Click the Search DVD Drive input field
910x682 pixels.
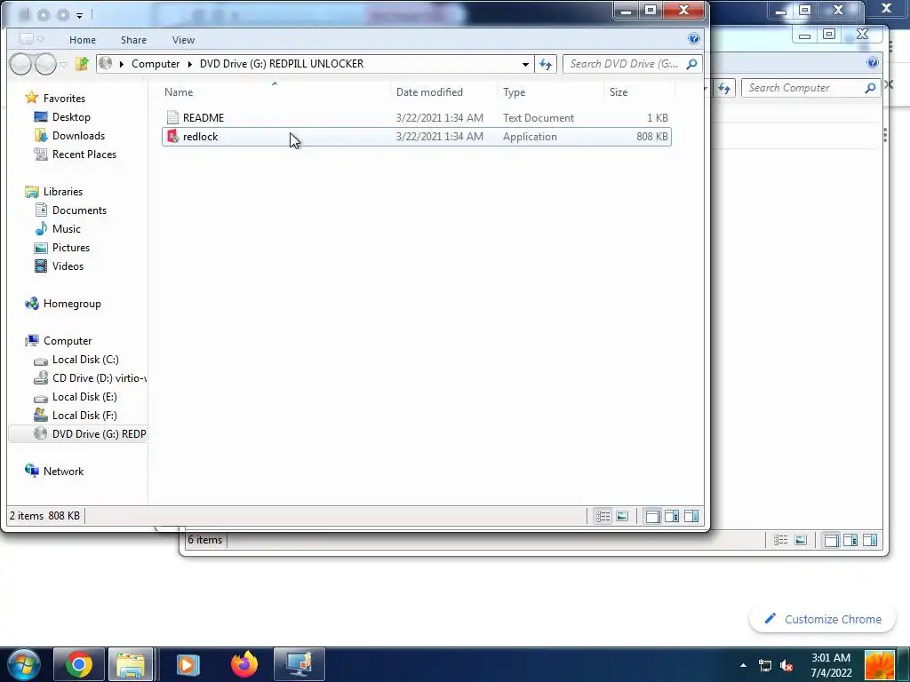[625, 64]
